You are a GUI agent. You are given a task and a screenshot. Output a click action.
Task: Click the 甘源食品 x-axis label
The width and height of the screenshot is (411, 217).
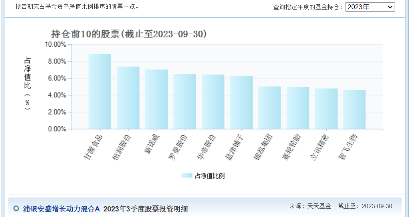[94, 147]
